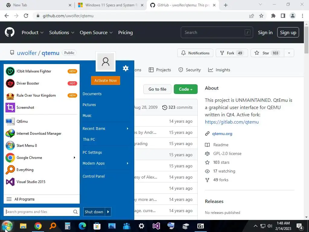Switch to the Windows 11 Specs tab
Screen dimensions: 309x232
111,5
